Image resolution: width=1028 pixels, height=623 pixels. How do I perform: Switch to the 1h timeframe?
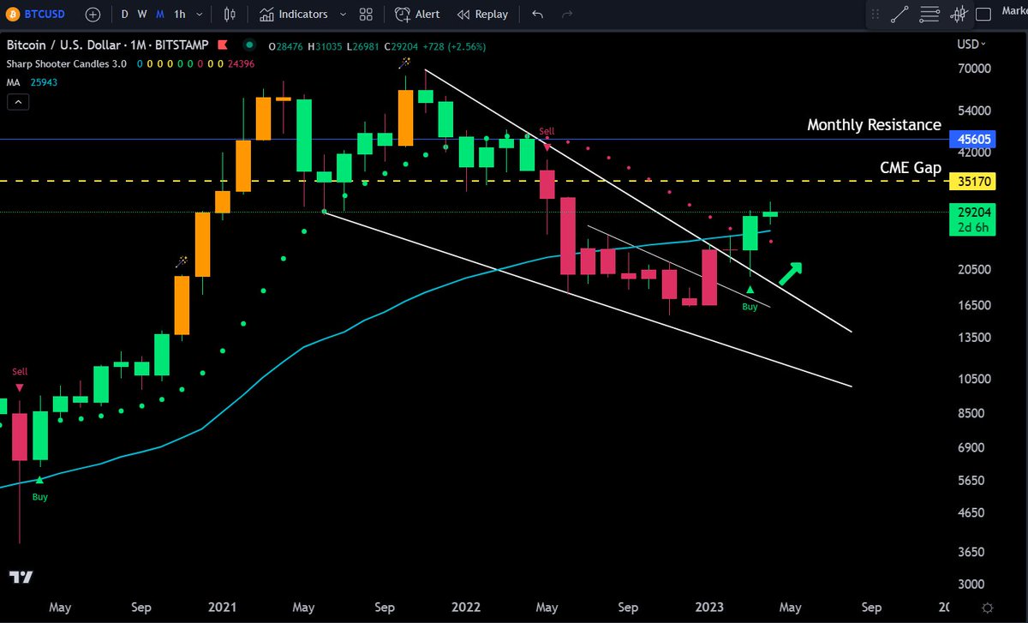pyautogui.click(x=179, y=15)
